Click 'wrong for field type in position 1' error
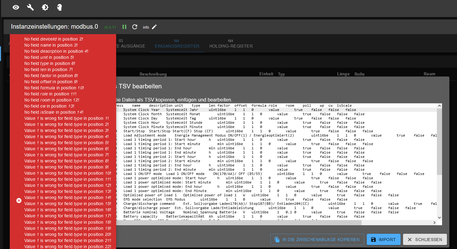The width and height of the screenshot is (457, 249). click(66, 118)
